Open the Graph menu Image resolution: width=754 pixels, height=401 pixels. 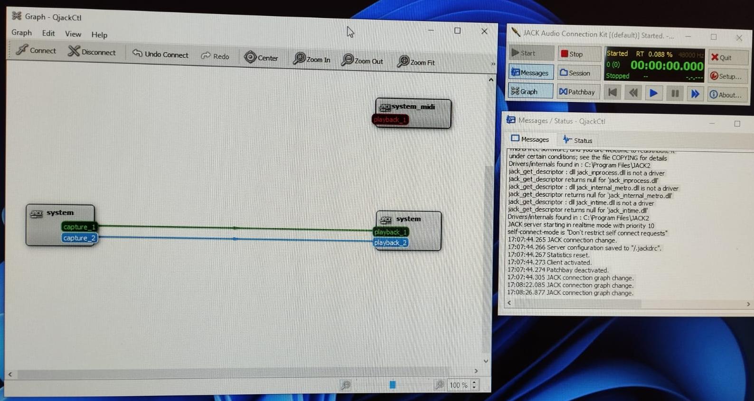(21, 32)
